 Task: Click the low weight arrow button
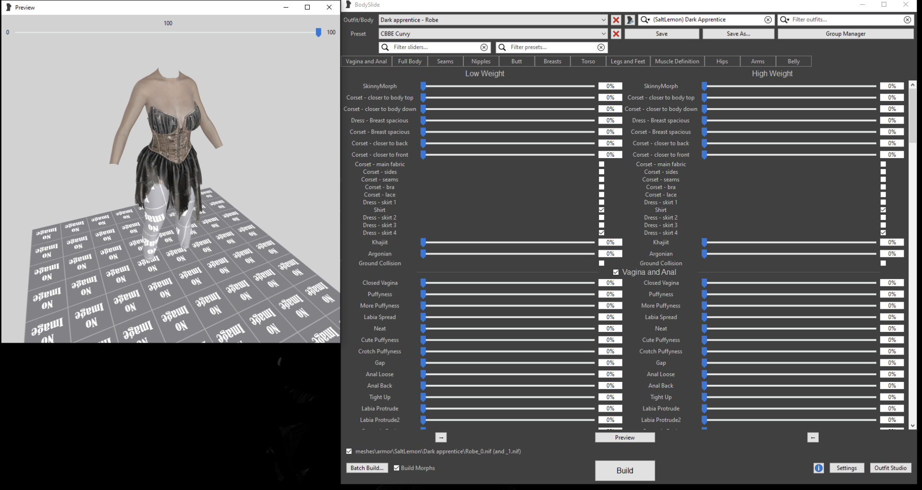click(441, 438)
